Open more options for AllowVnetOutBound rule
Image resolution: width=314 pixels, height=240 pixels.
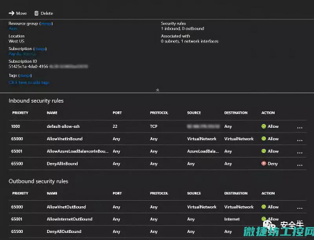(x=299, y=208)
